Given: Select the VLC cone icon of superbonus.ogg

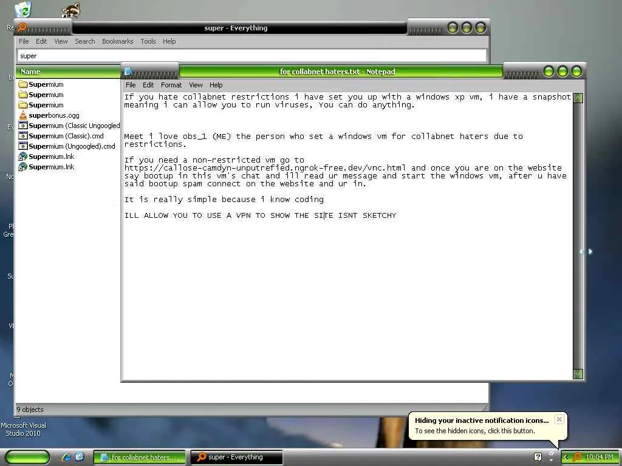Looking at the screenshot, I should 23,115.
